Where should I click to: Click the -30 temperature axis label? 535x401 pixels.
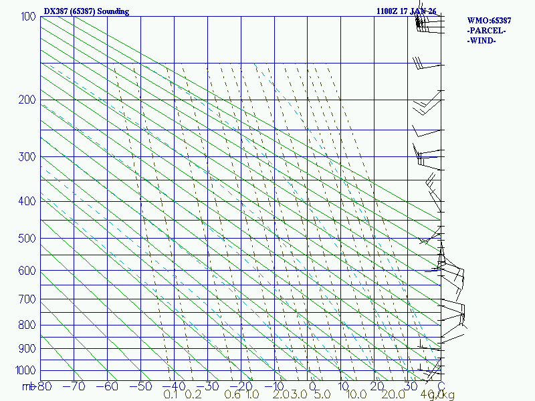(208, 386)
